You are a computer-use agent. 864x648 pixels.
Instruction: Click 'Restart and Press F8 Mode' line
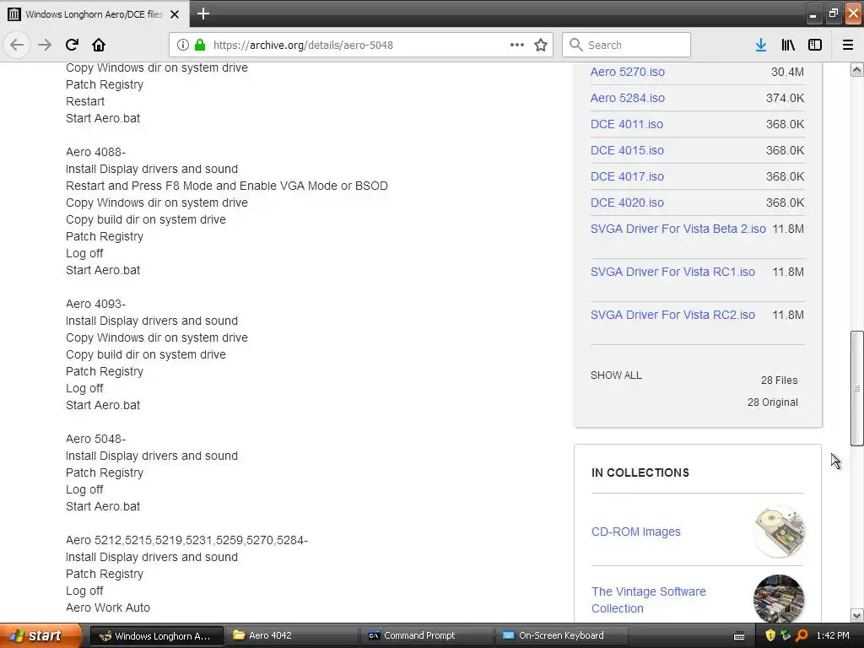[x=227, y=186]
